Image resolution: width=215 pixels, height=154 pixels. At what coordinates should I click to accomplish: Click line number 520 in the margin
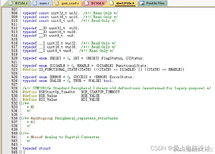[14, 58]
